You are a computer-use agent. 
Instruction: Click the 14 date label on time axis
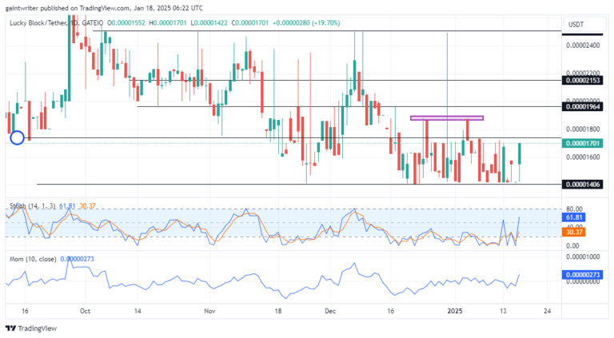pos(138,311)
